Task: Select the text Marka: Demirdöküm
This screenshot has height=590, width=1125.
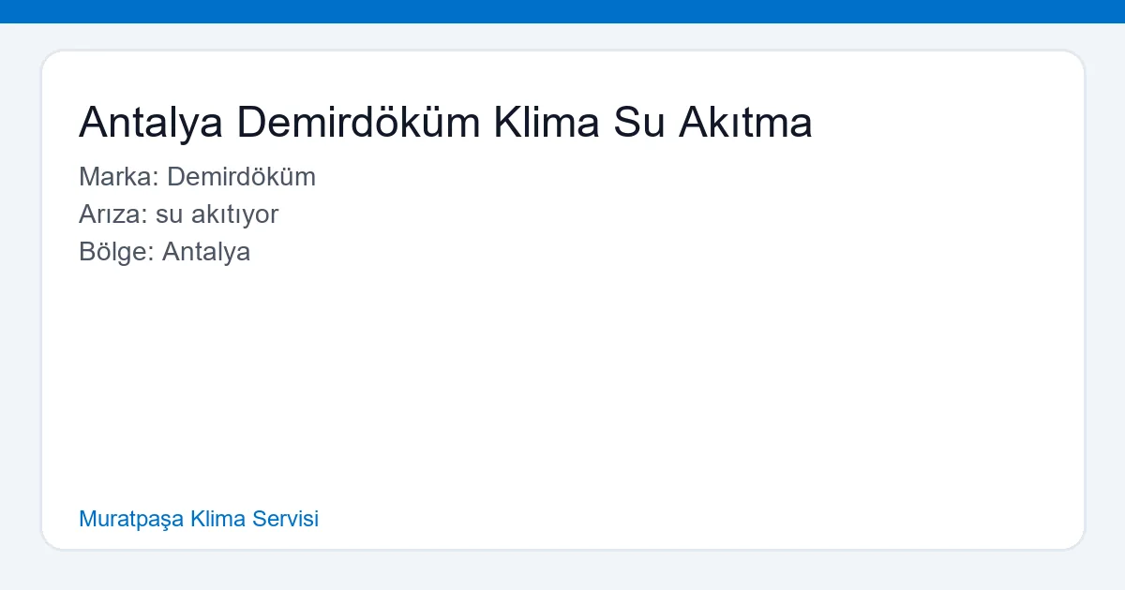Action: pos(198,176)
